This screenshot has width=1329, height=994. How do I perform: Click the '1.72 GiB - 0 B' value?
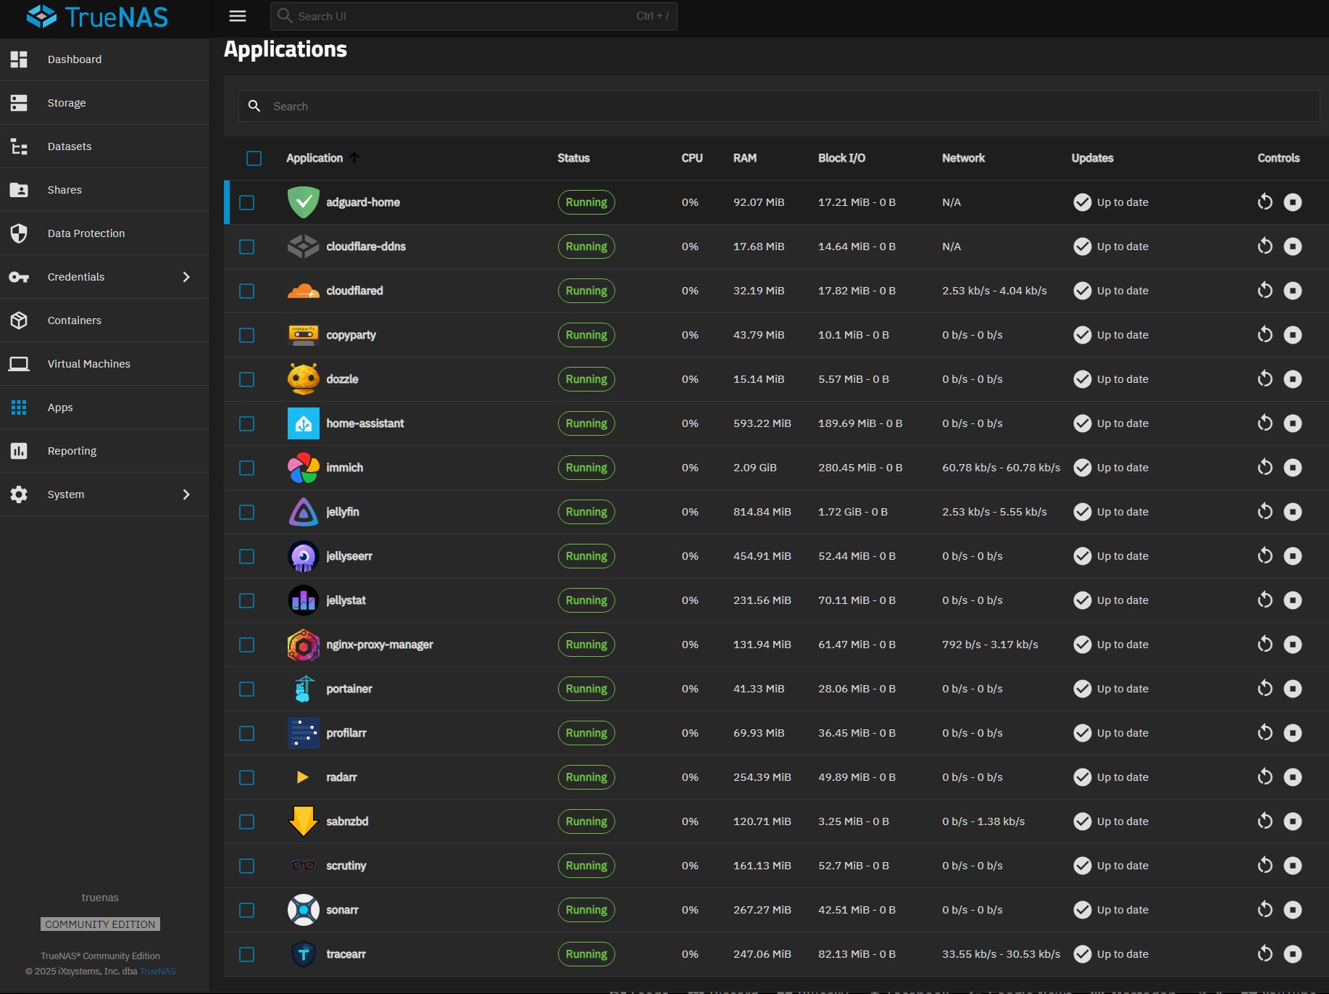[x=853, y=512]
